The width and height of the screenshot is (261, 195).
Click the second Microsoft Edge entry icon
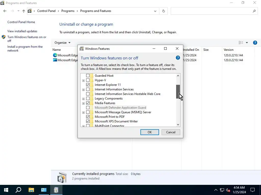tap(55, 60)
